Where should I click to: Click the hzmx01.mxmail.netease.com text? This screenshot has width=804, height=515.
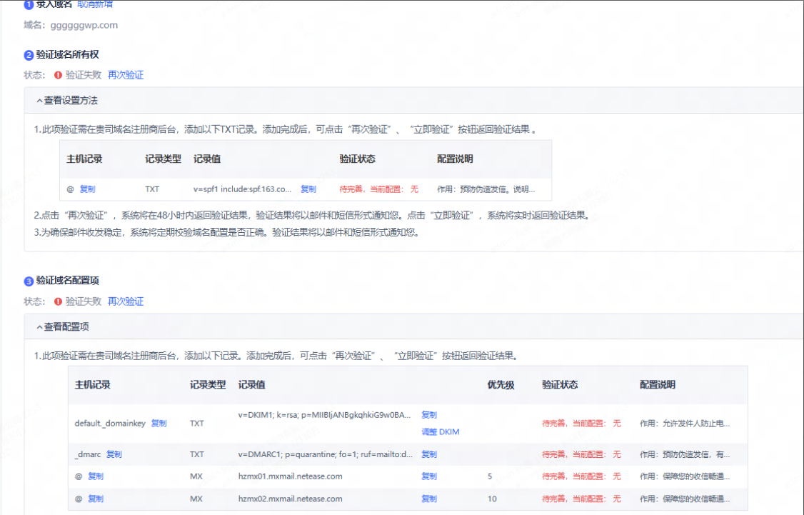point(290,476)
